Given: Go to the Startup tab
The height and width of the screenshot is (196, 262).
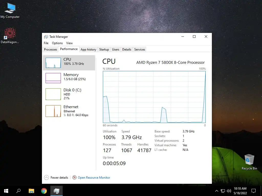Looking at the screenshot, I should (x=104, y=49).
